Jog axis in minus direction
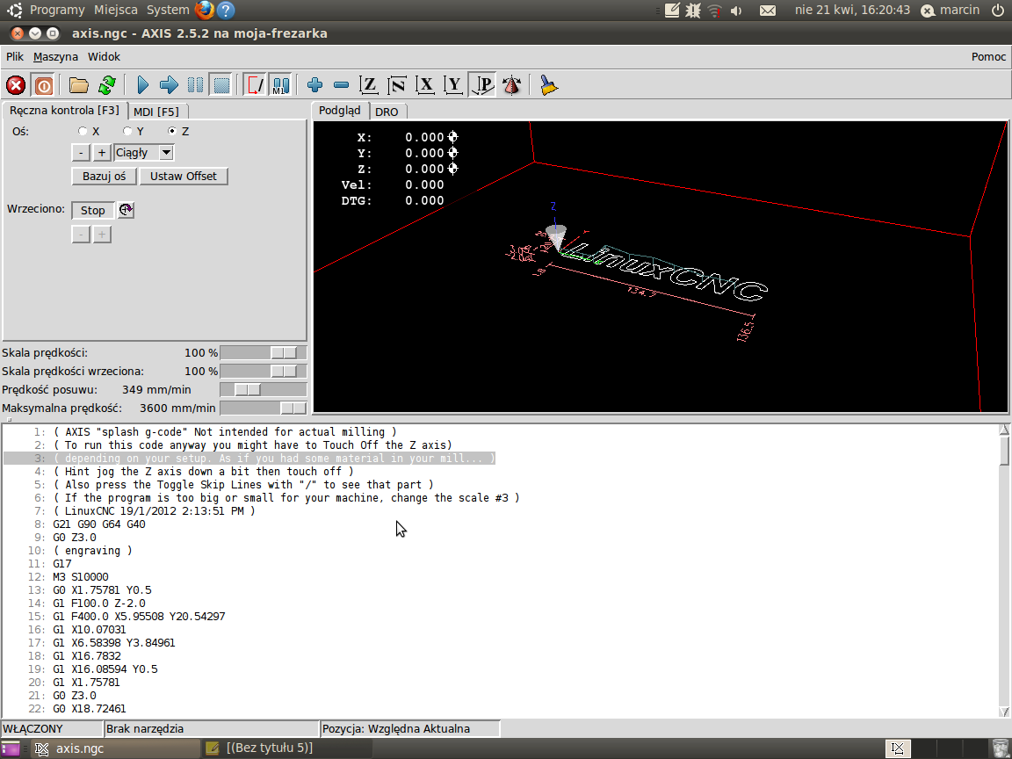 coord(80,153)
